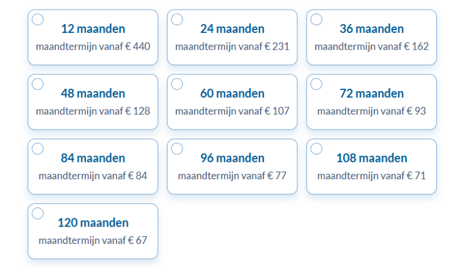Click the '36 maanden' card title
Screen dimensions: 461x268
(372, 29)
